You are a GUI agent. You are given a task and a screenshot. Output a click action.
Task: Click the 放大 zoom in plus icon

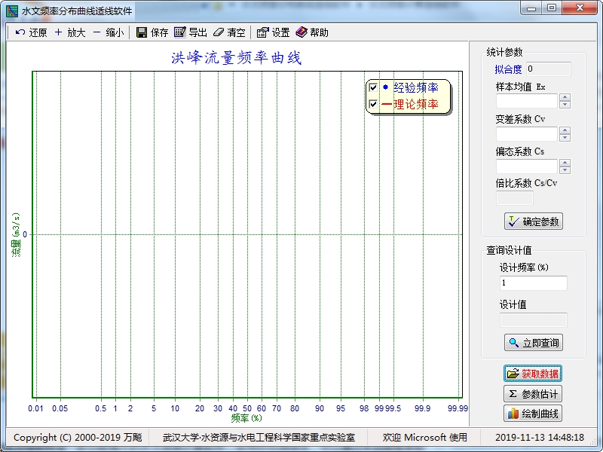tap(58, 32)
